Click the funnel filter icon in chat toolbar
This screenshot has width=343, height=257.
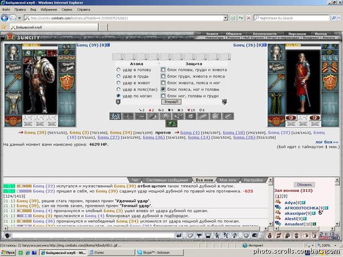point(199,235)
